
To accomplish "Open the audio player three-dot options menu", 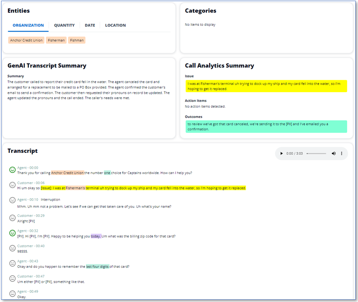I will click(x=341, y=153).
